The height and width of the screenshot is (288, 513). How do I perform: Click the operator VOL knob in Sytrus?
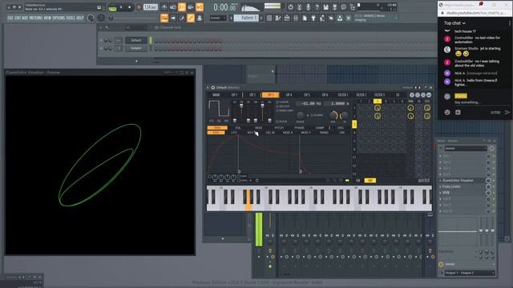pos(333,115)
